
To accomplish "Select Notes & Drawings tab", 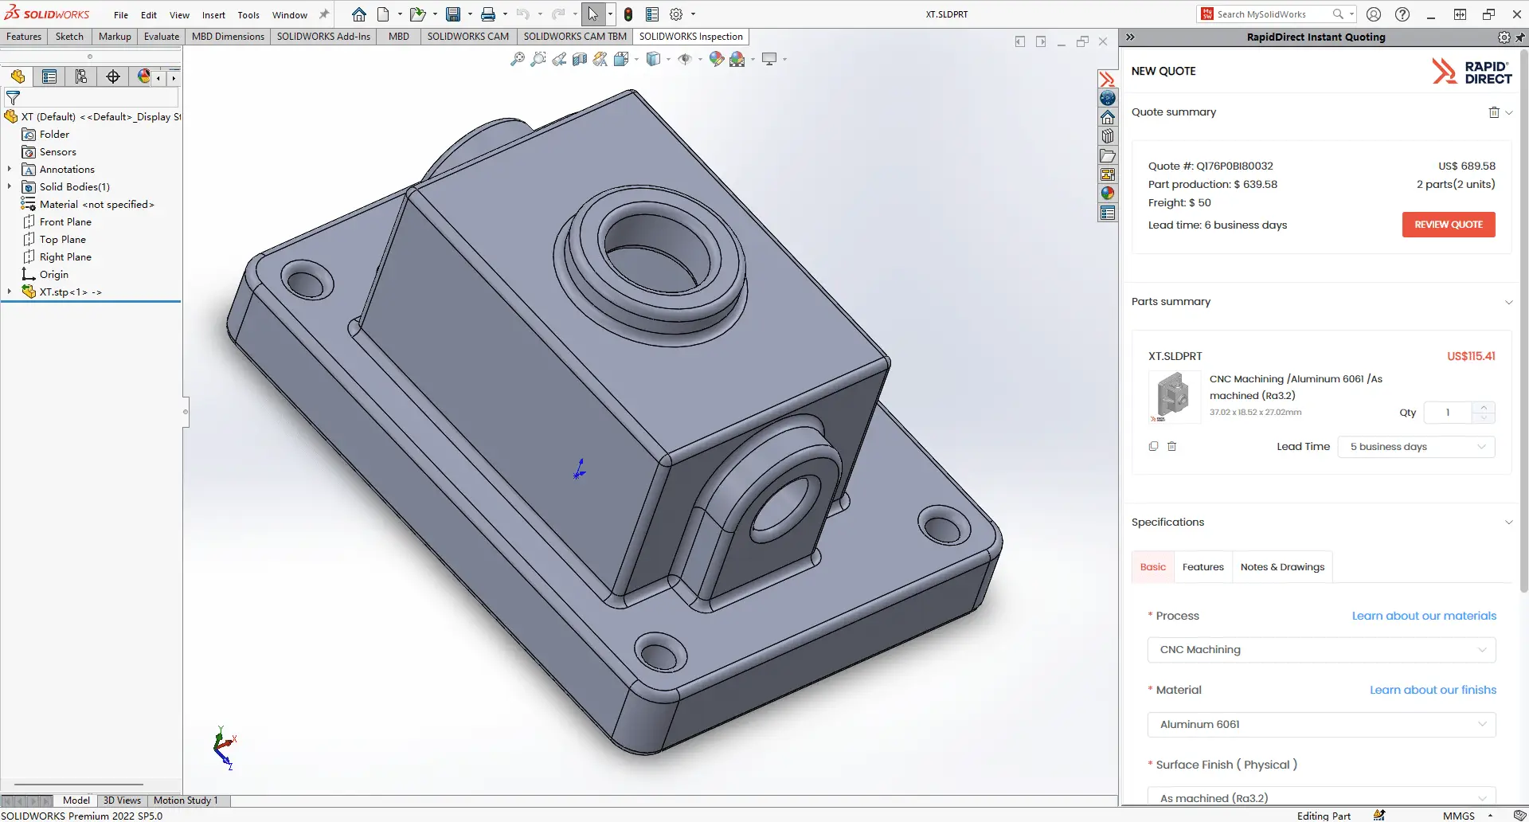I will click(1282, 567).
